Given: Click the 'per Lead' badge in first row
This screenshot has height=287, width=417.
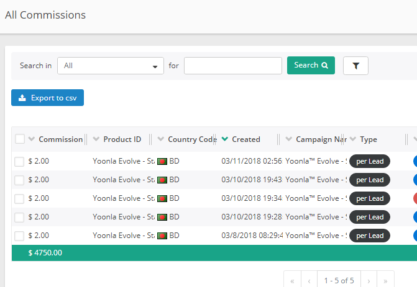Looking at the screenshot, I should pos(370,162).
